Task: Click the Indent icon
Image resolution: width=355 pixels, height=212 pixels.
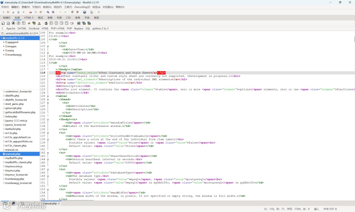Action: coord(78,12)
